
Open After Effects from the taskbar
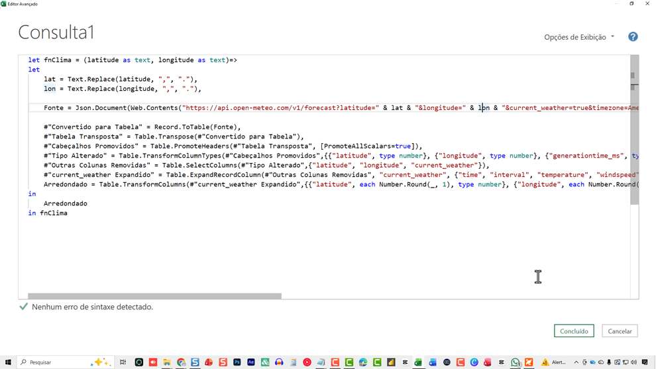251,362
